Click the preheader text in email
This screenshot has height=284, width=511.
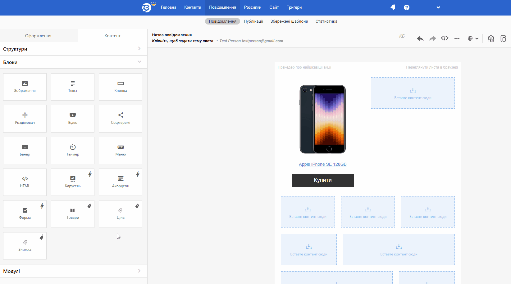(x=304, y=67)
